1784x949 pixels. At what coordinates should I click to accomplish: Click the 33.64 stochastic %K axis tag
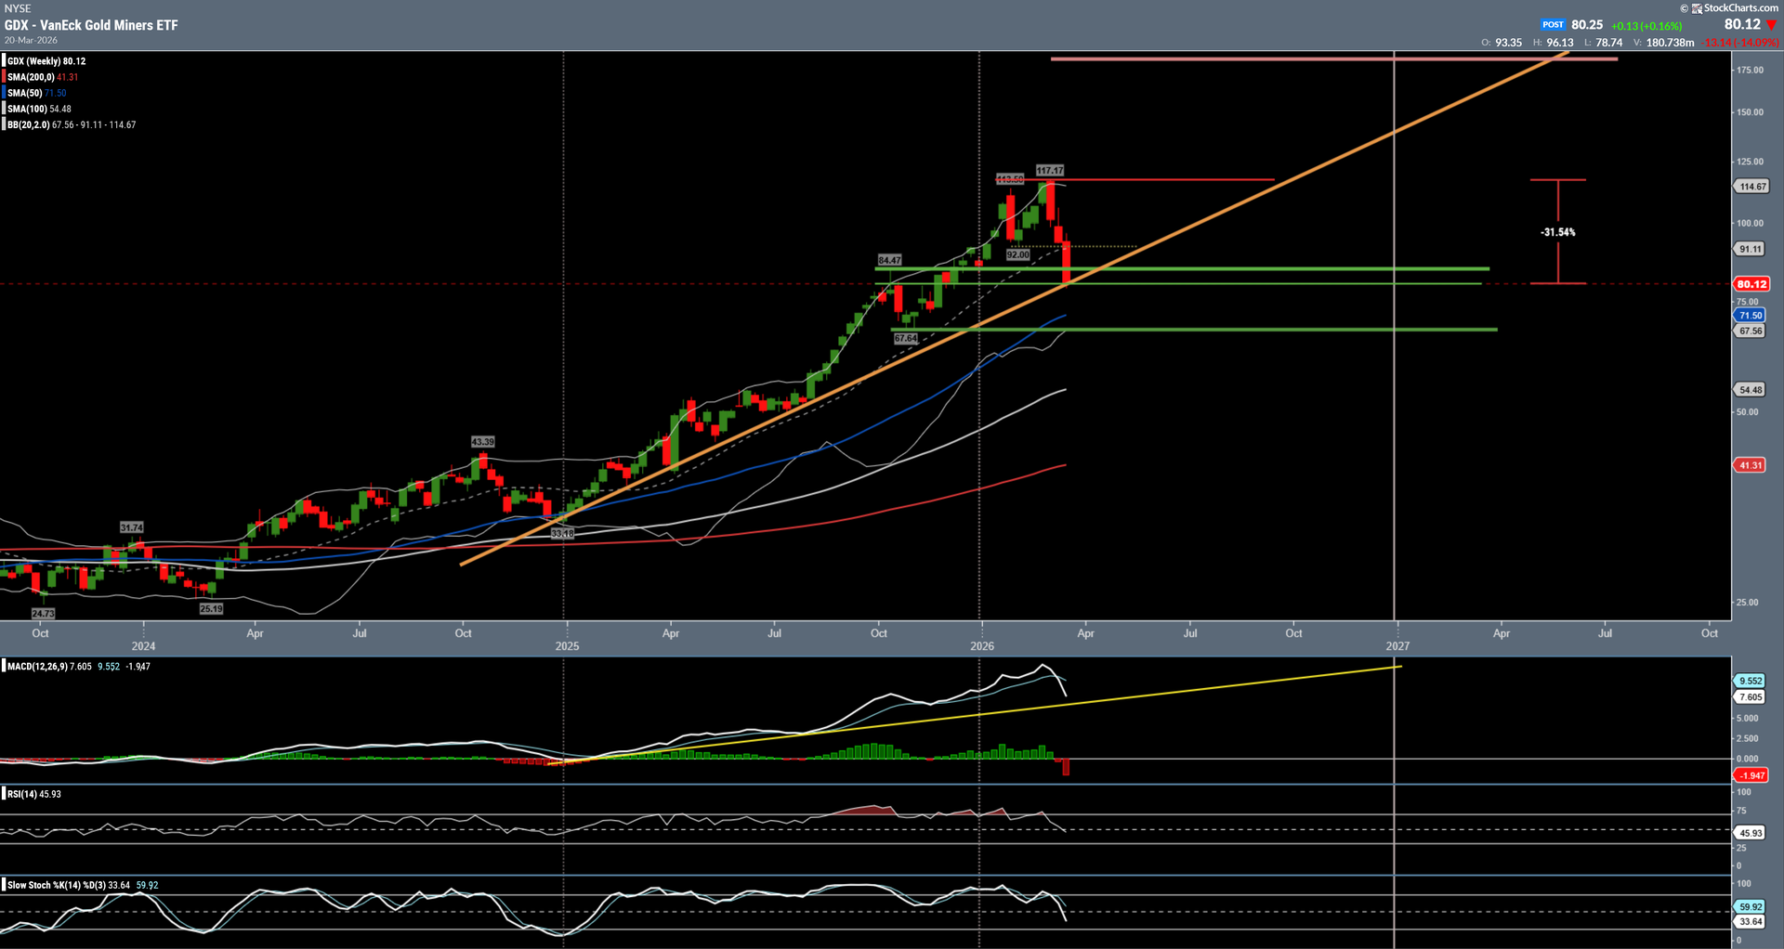[x=1751, y=922]
